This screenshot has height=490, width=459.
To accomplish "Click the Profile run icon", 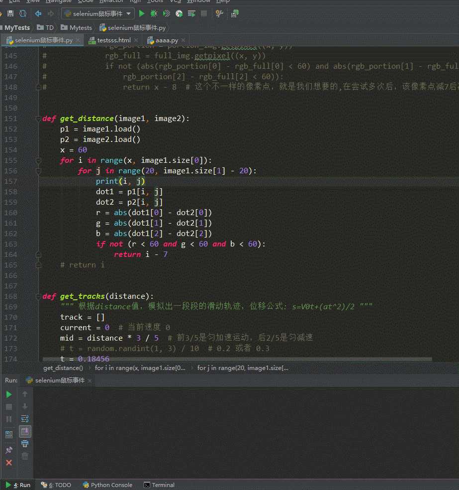I will 179,13.
